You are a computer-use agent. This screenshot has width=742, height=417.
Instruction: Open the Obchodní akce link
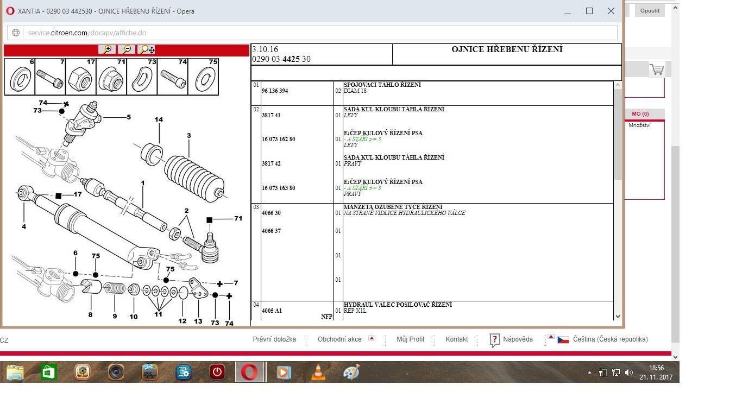point(339,339)
